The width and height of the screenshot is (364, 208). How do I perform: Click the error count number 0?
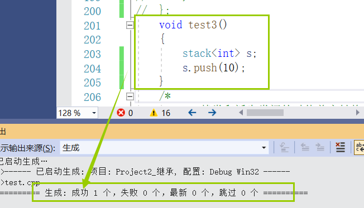pyautogui.click(x=131, y=113)
